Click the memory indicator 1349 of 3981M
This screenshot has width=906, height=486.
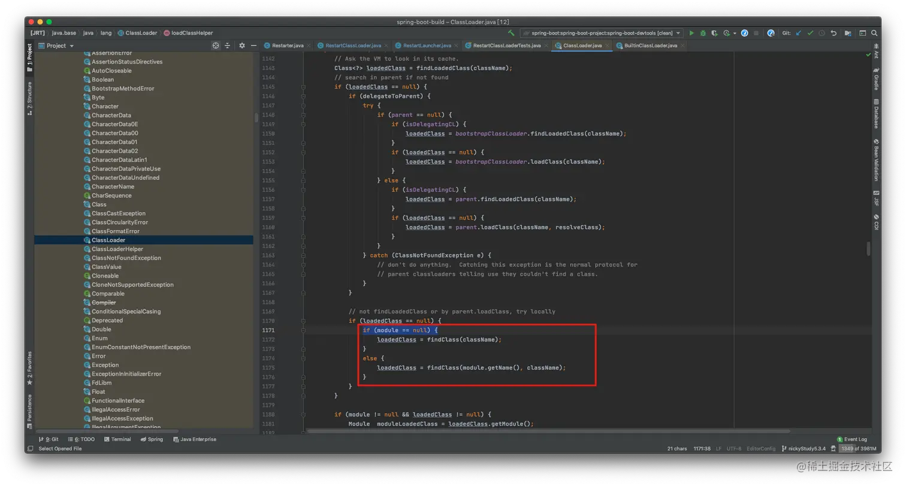[x=857, y=448]
